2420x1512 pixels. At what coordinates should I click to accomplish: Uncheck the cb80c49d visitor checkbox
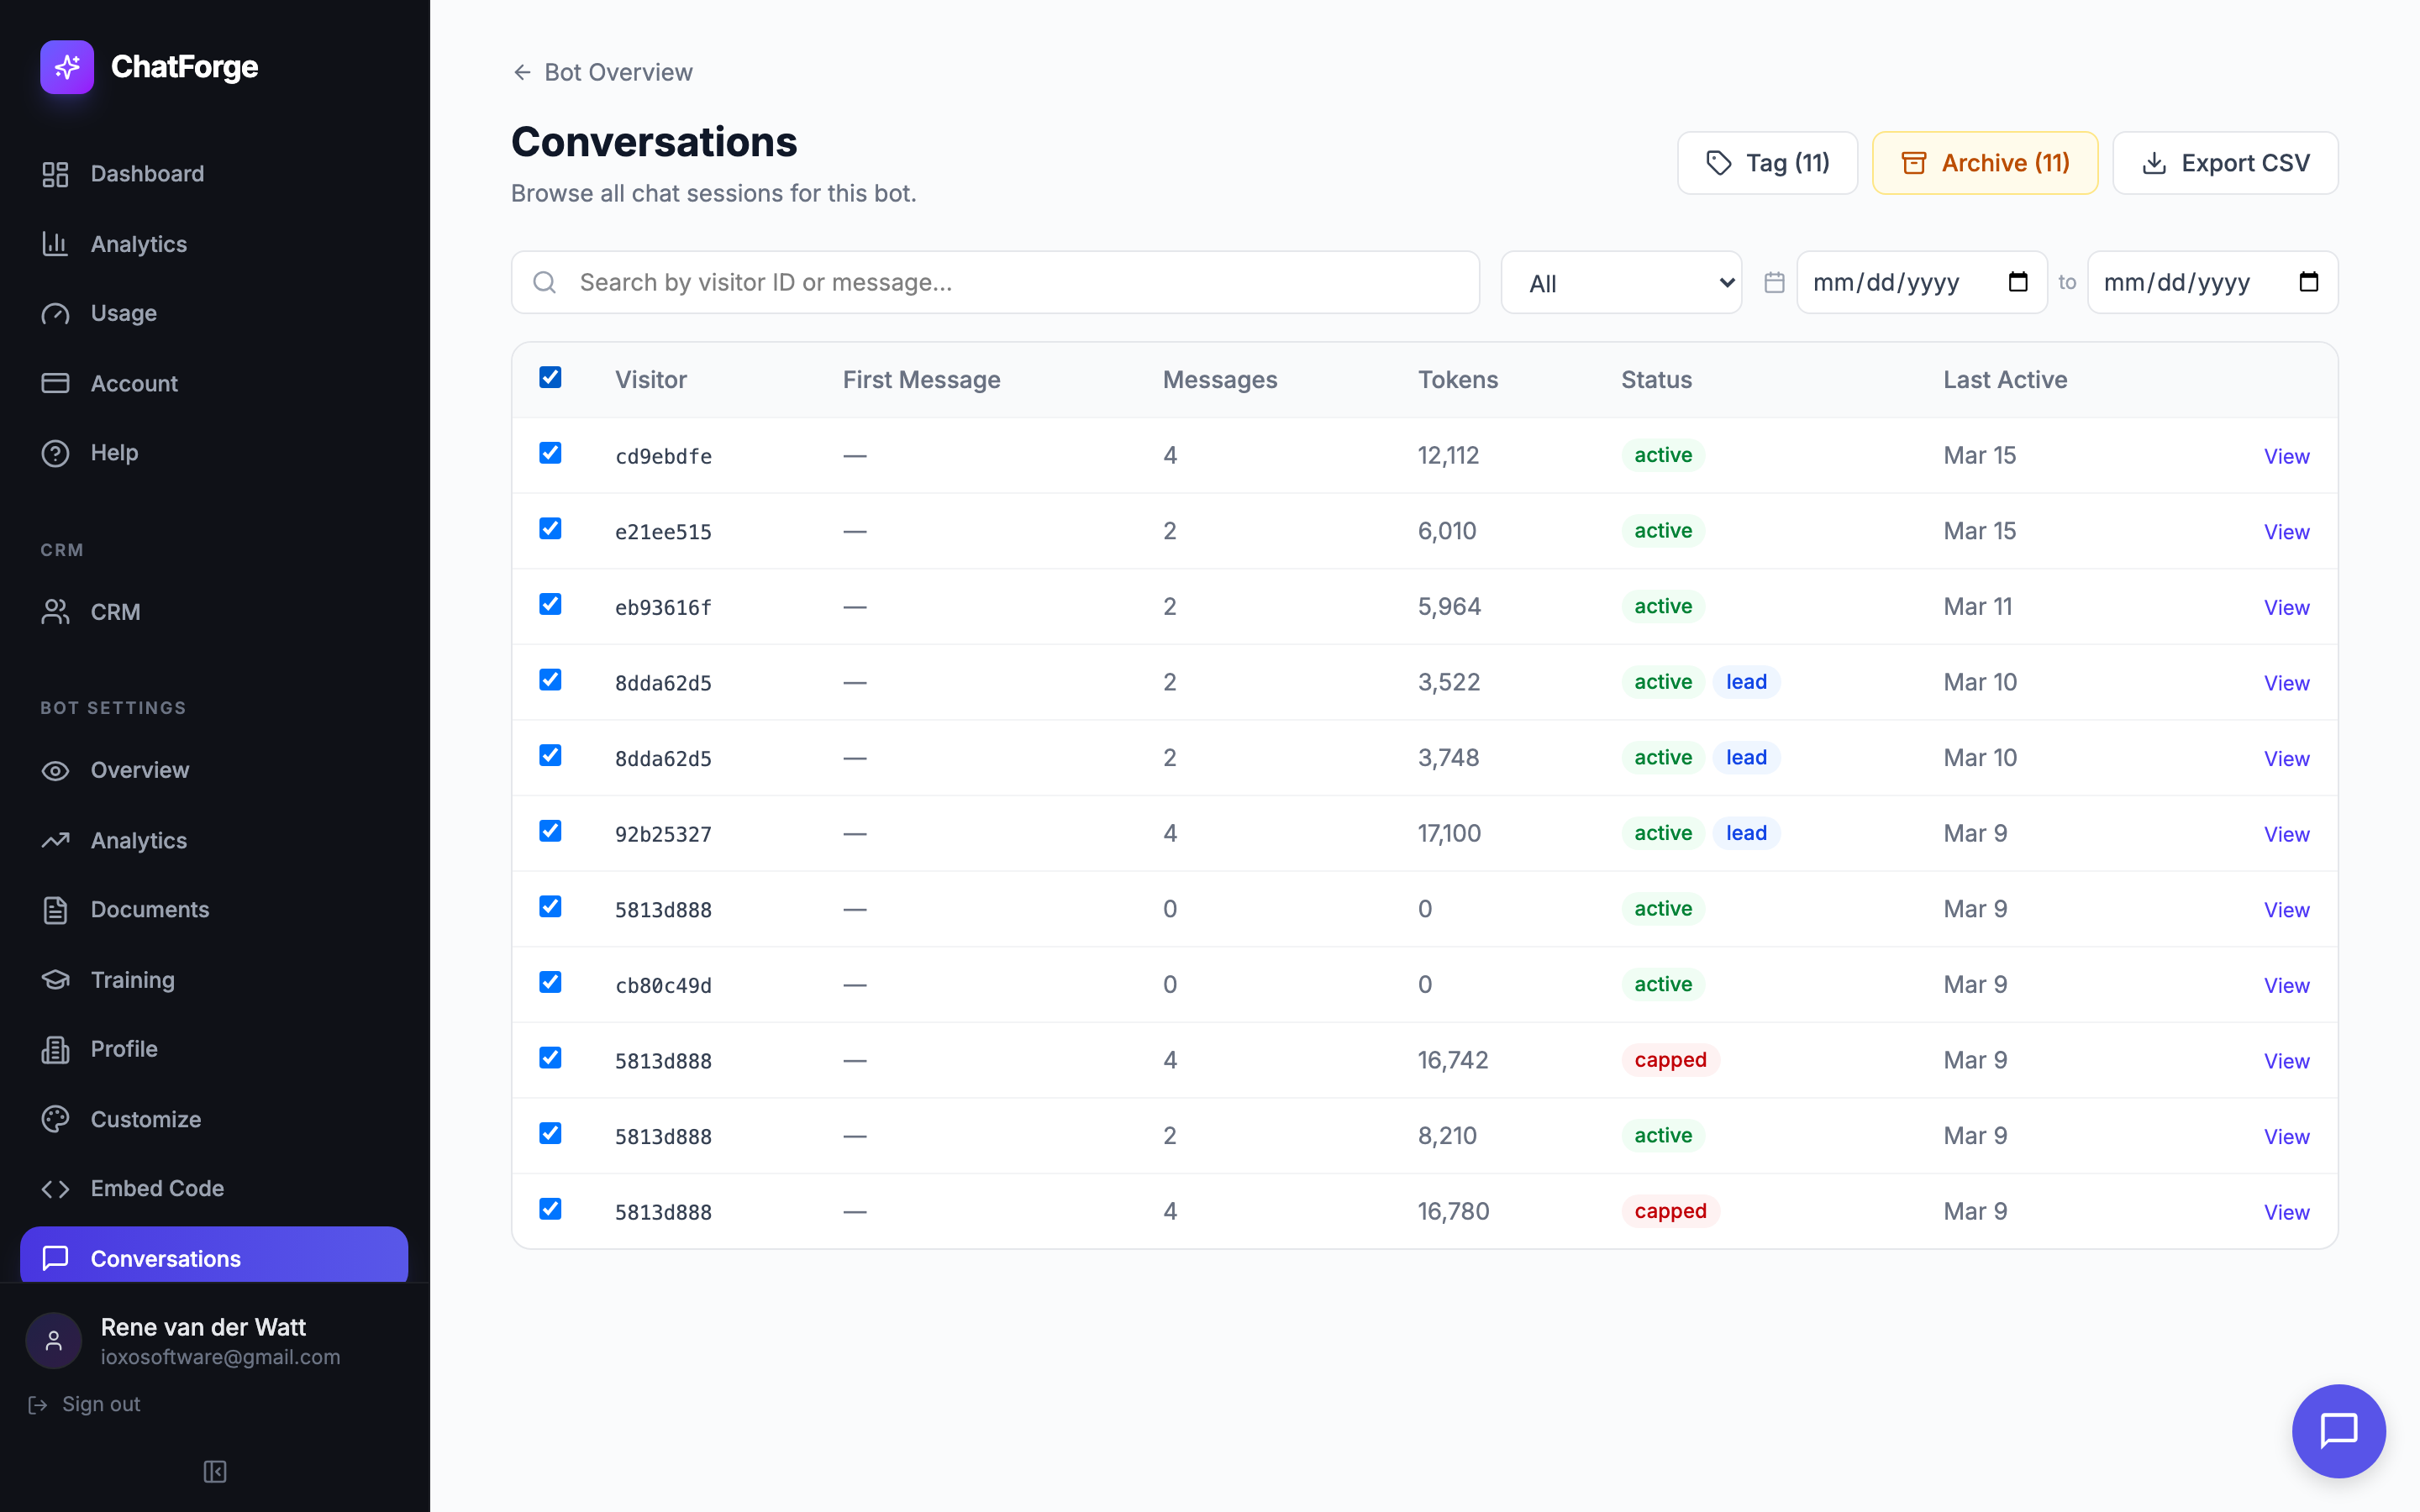(x=550, y=982)
